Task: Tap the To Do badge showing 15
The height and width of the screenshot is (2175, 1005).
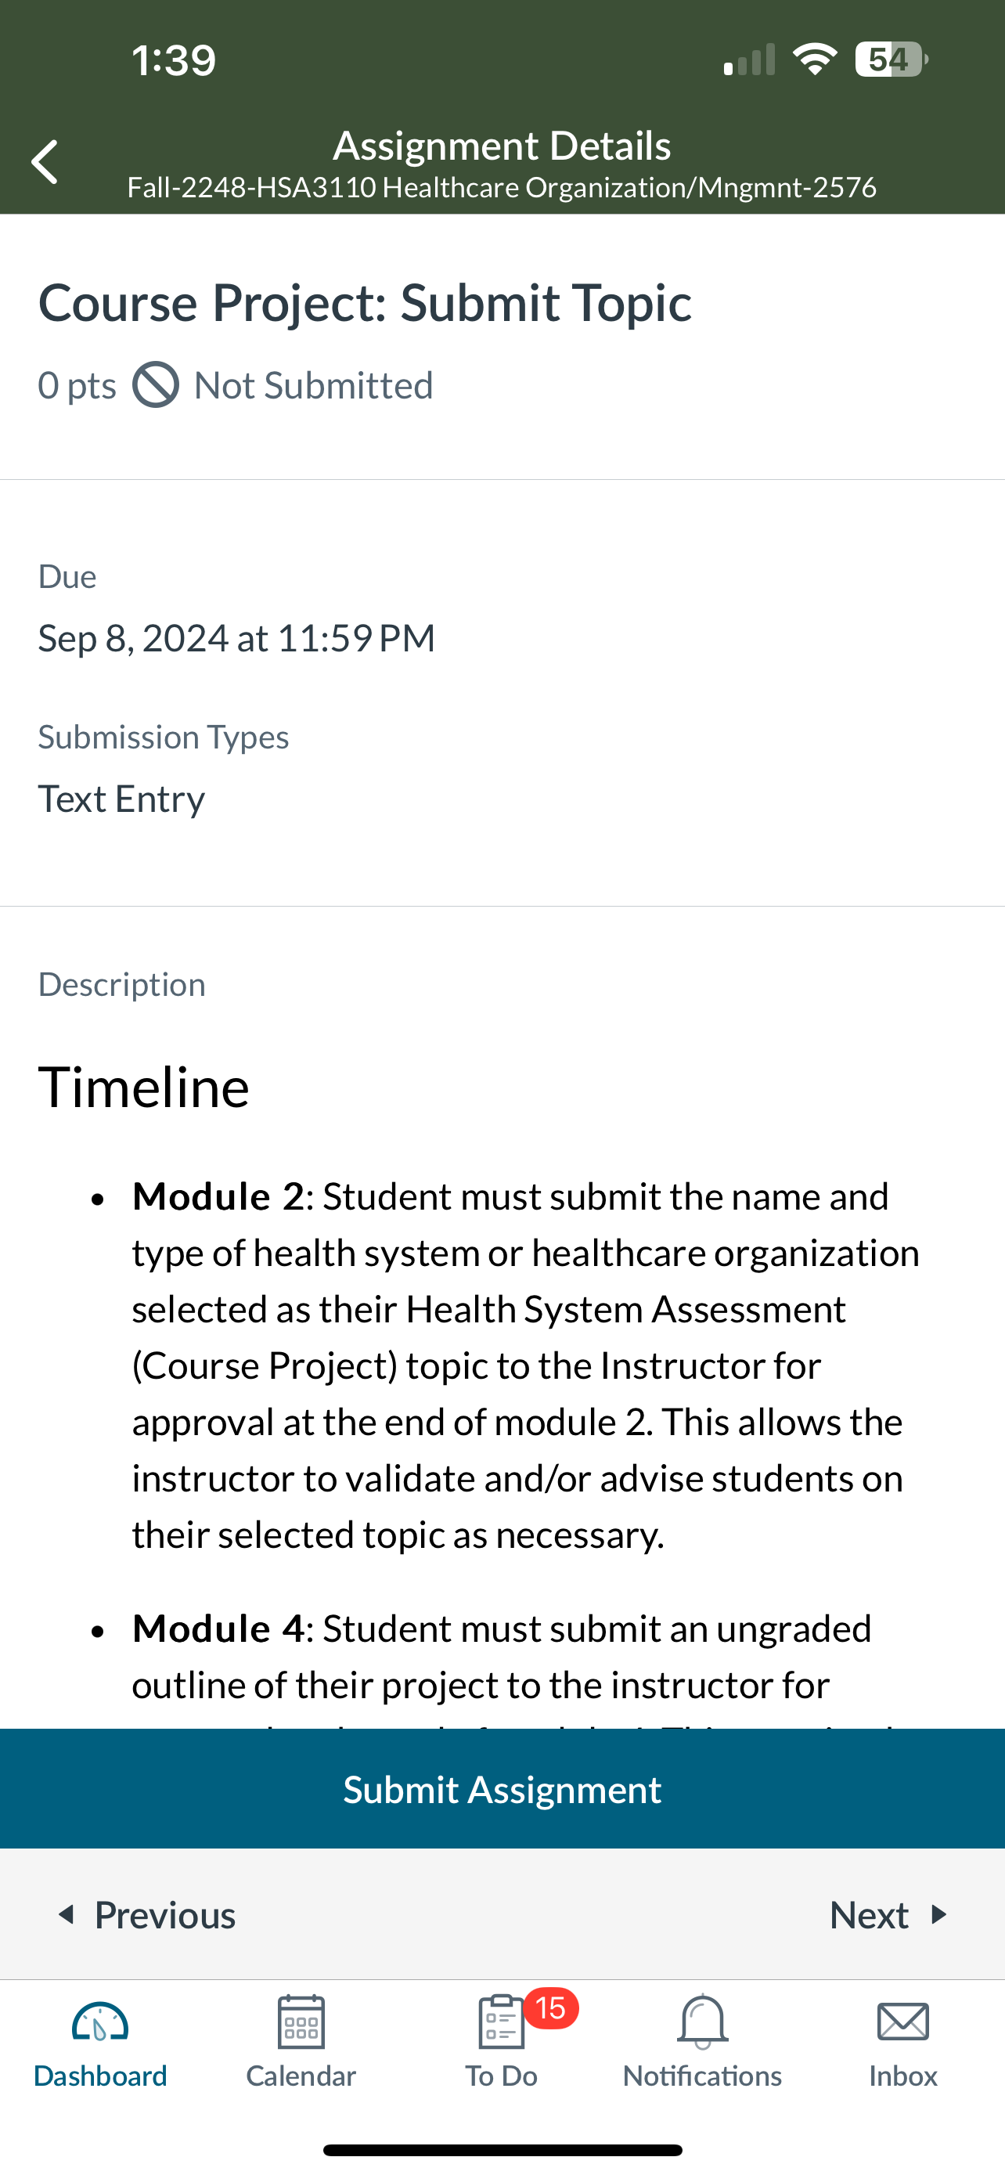Action: click(551, 2007)
